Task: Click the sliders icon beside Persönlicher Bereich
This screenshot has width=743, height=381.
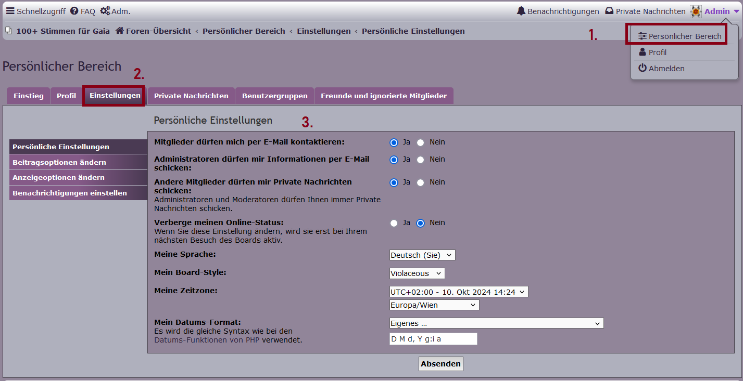Action: point(643,36)
